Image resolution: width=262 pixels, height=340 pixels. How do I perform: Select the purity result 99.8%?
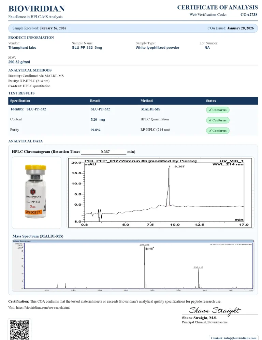pos(96,130)
